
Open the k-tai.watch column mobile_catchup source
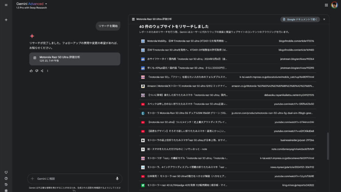click(227, 77)
